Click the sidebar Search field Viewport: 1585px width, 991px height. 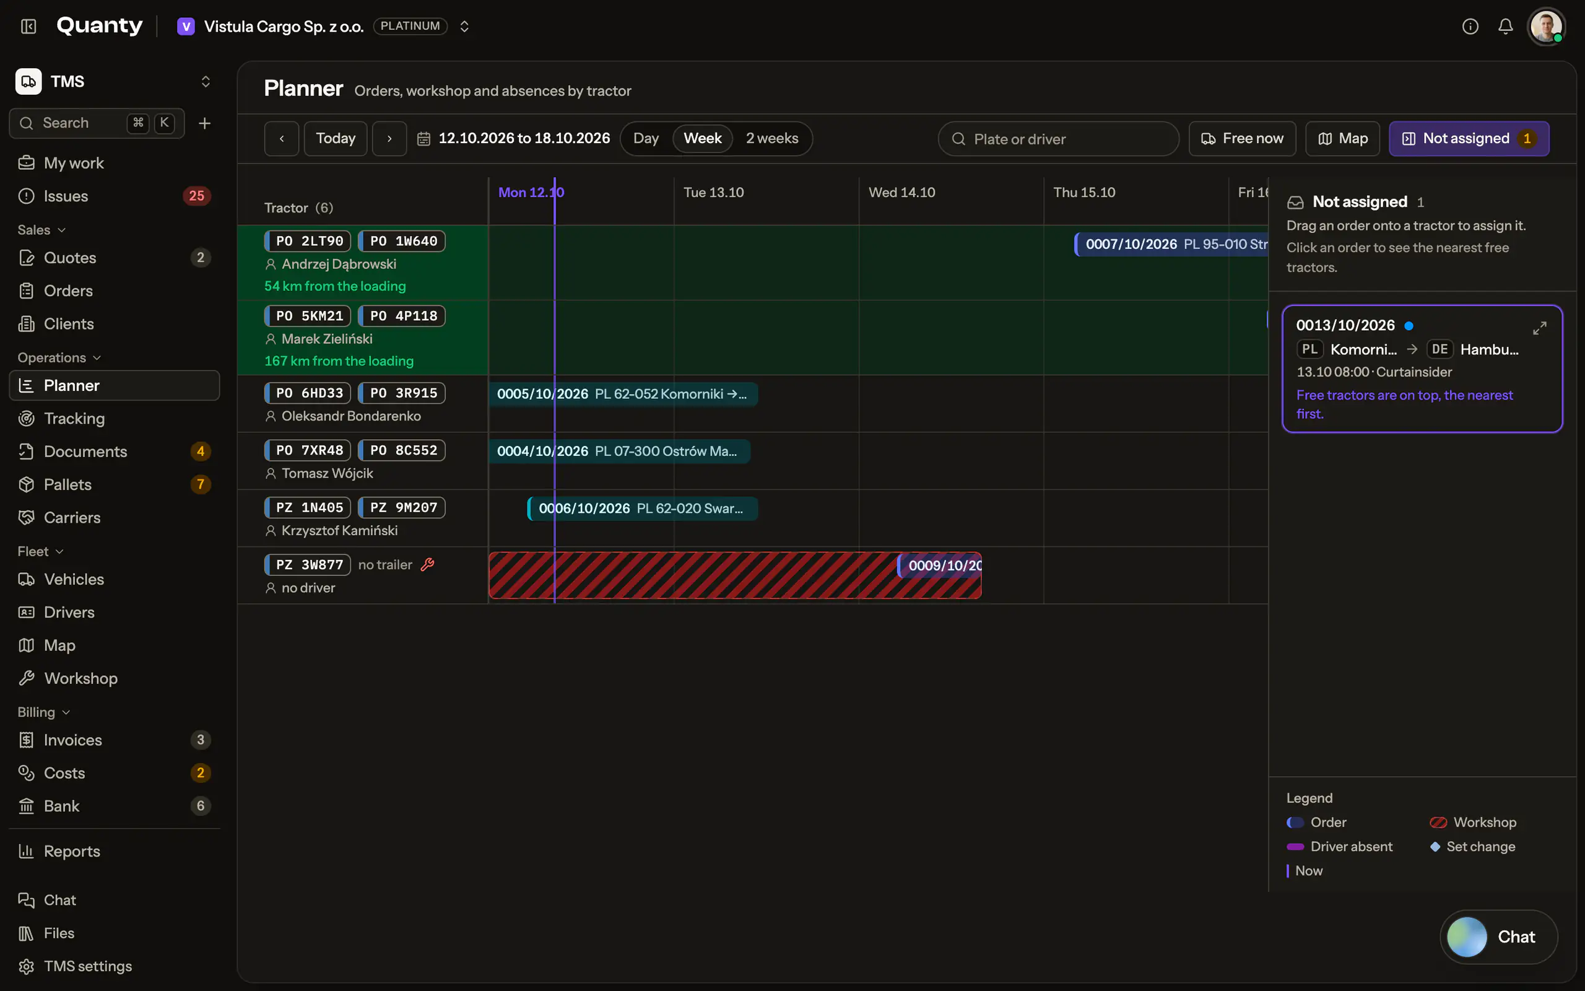(x=97, y=123)
